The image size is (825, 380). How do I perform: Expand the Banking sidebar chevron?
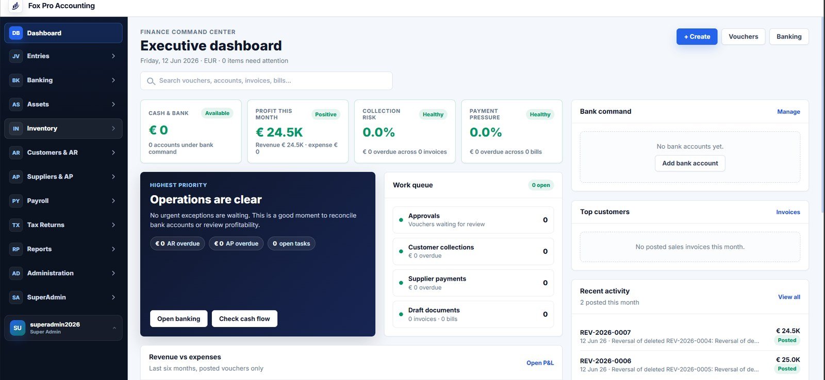(113, 80)
